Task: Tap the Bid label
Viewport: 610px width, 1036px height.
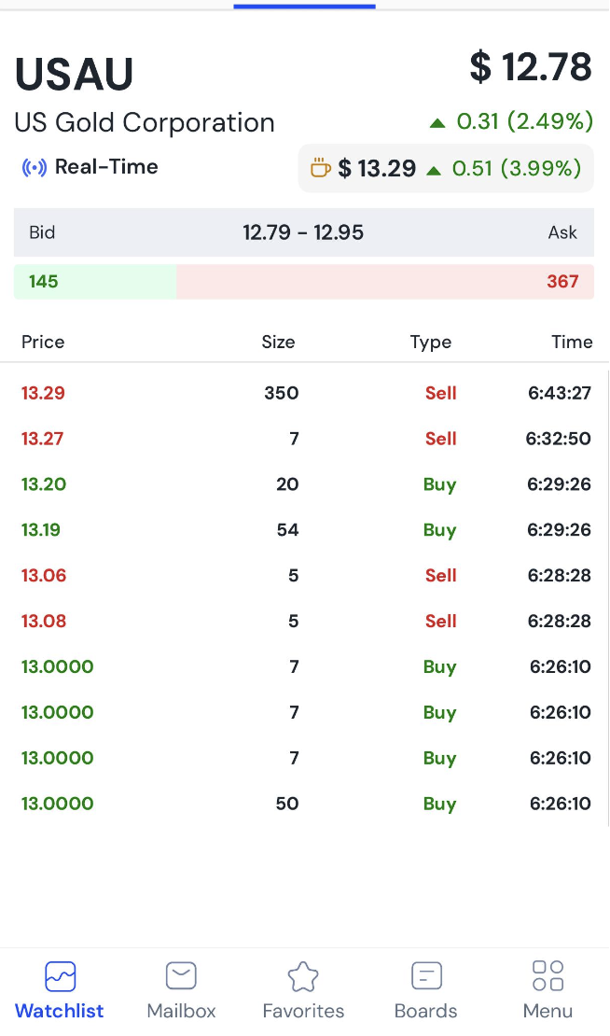Action: click(42, 232)
